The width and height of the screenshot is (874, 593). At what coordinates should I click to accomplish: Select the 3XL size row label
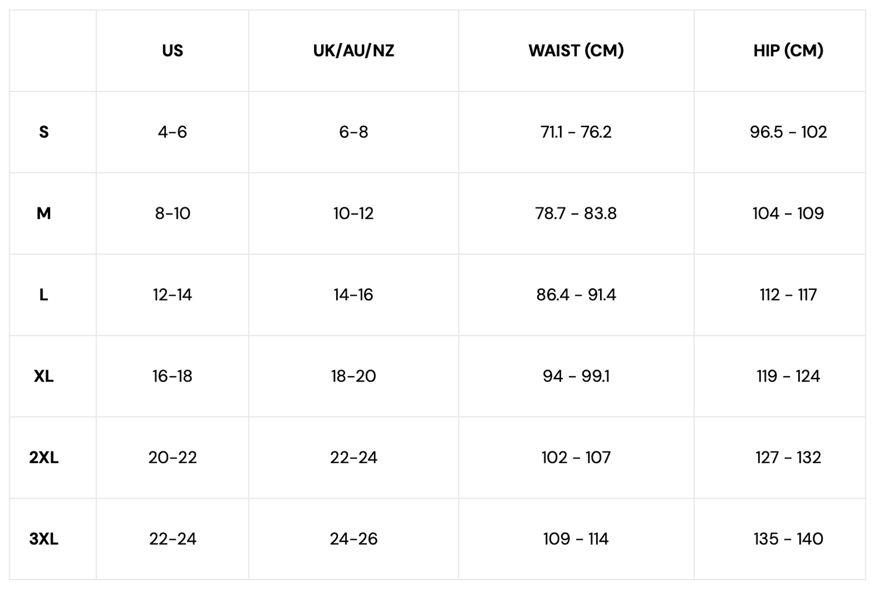[x=44, y=539]
